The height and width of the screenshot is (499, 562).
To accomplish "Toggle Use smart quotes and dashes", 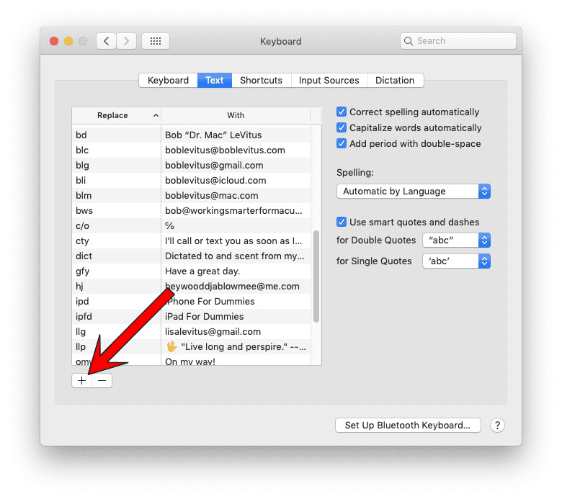I will pyautogui.click(x=342, y=222).
